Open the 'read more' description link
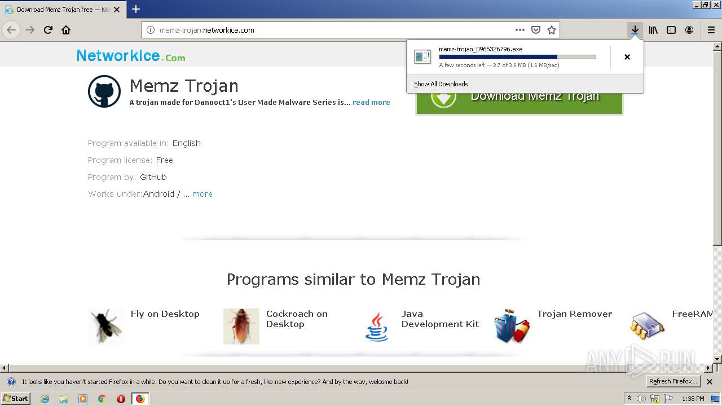722x406 pixels. point(371,102)
